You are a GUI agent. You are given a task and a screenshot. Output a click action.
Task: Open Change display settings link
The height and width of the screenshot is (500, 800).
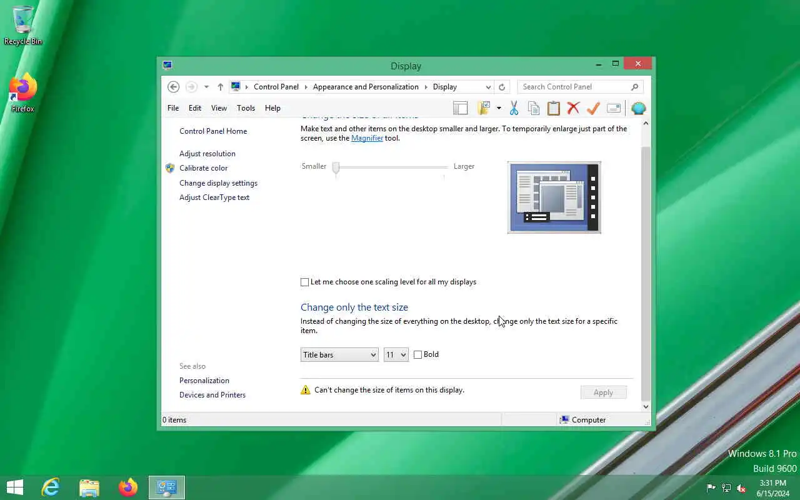tap(218, 183)
